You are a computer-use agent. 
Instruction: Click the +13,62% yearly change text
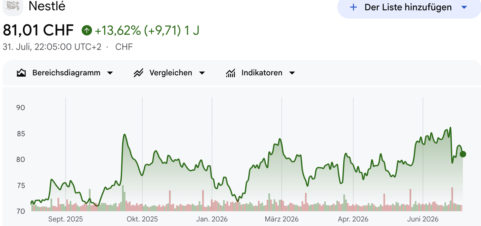coord(118,31)
